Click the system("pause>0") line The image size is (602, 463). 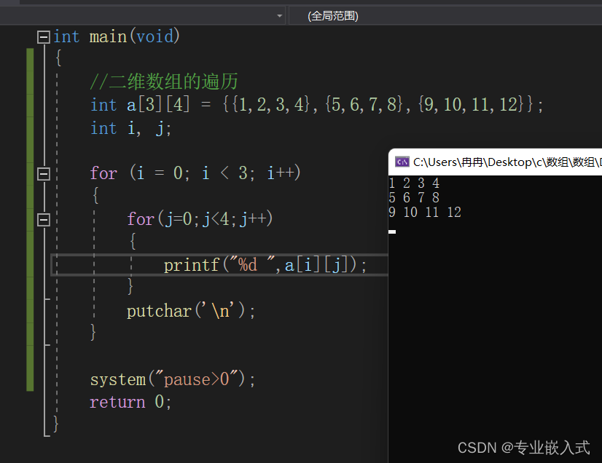(173, 379)
